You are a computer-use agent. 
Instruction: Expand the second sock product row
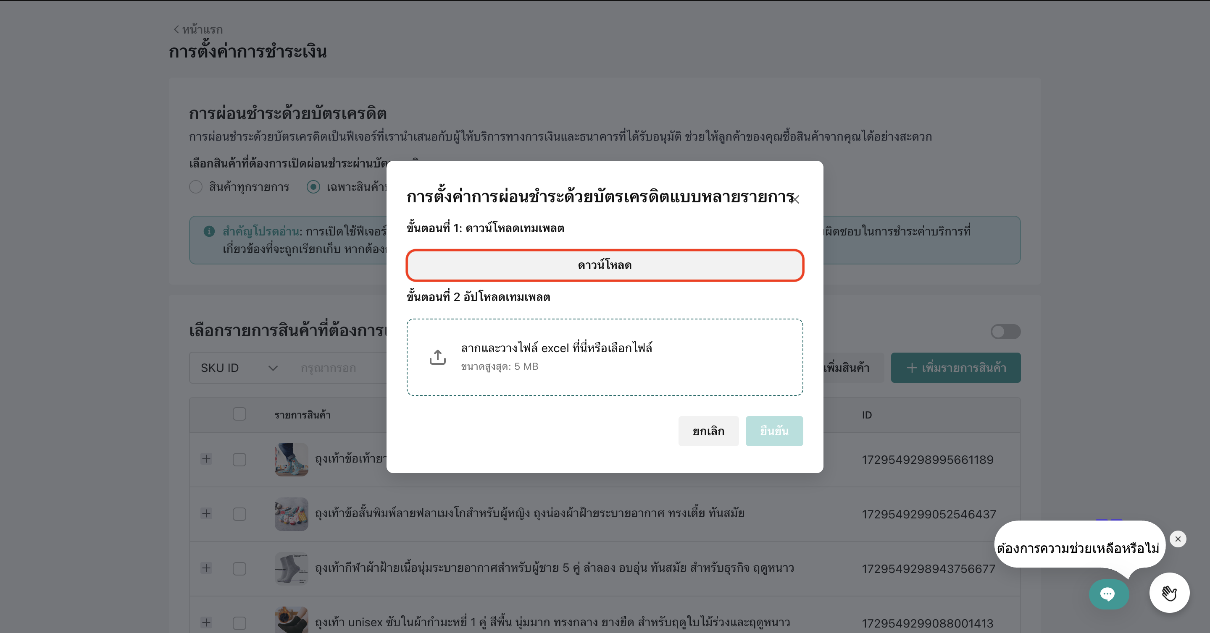point(206,513)
